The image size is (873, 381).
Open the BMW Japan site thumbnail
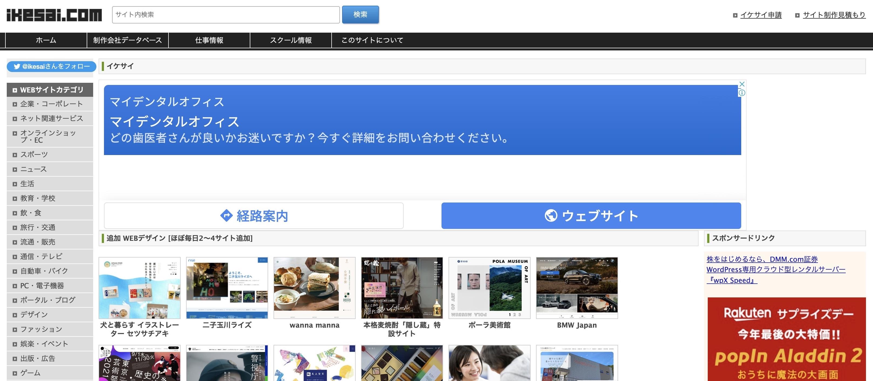click(x=577, y=288)
